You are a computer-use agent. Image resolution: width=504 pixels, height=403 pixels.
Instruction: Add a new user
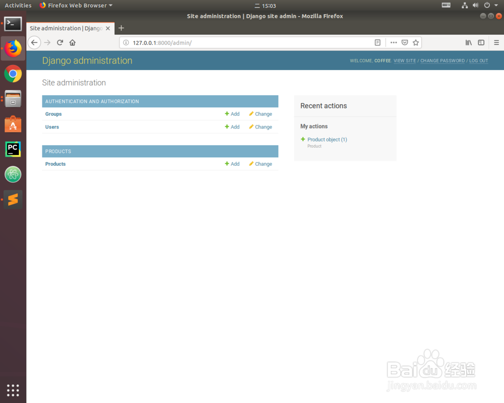click(x=232, y=127)
